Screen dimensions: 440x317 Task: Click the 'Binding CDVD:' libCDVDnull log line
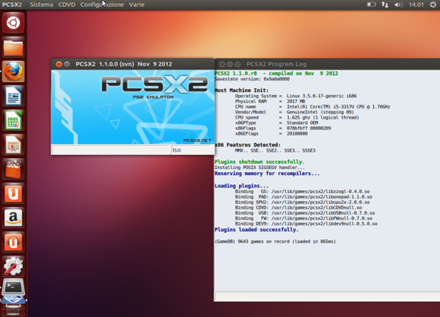(x=298, y=207)
